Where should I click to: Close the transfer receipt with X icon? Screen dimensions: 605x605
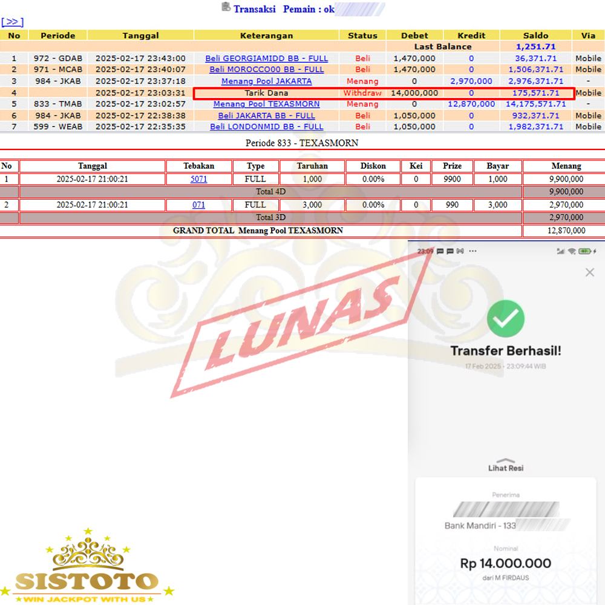(x=589, y=273)
